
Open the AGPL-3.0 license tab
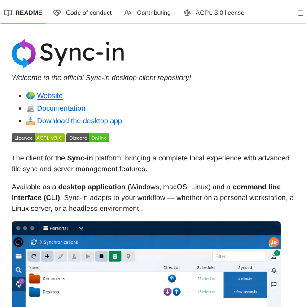214,13
